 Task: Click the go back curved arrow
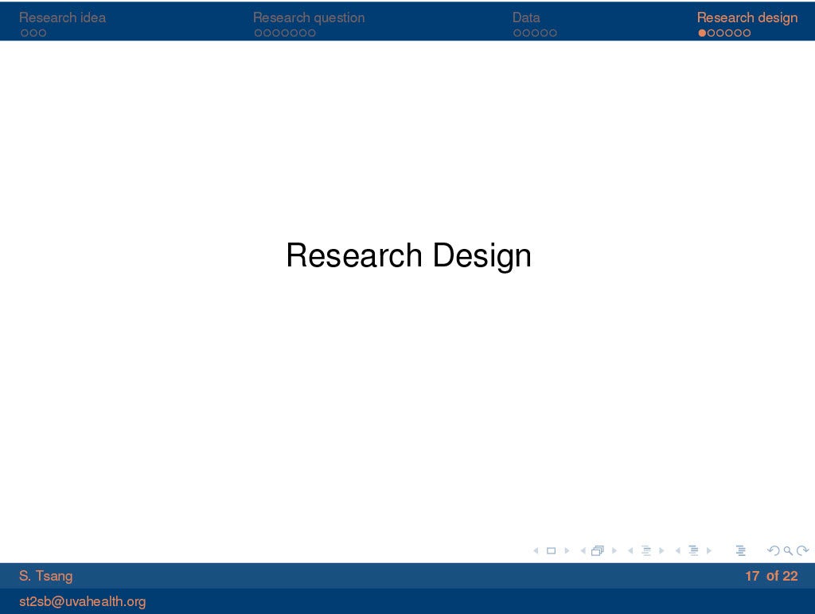773,550
